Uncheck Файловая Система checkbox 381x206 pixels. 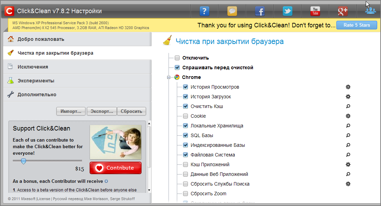pyautogui.click(x=185, y=155)
